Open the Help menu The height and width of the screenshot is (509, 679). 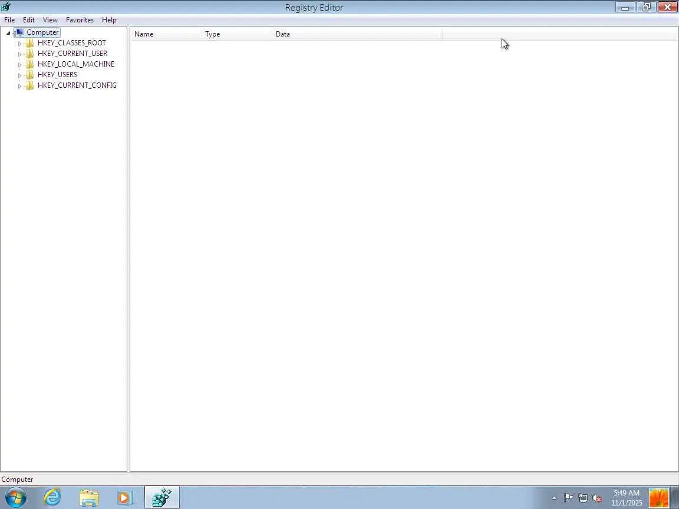click(109, 20)
